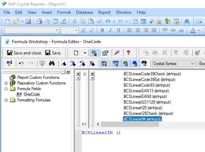The image size is (205, 152).
Task: Click the Check syntax X+2 icon
Action: tap(10, 63)
